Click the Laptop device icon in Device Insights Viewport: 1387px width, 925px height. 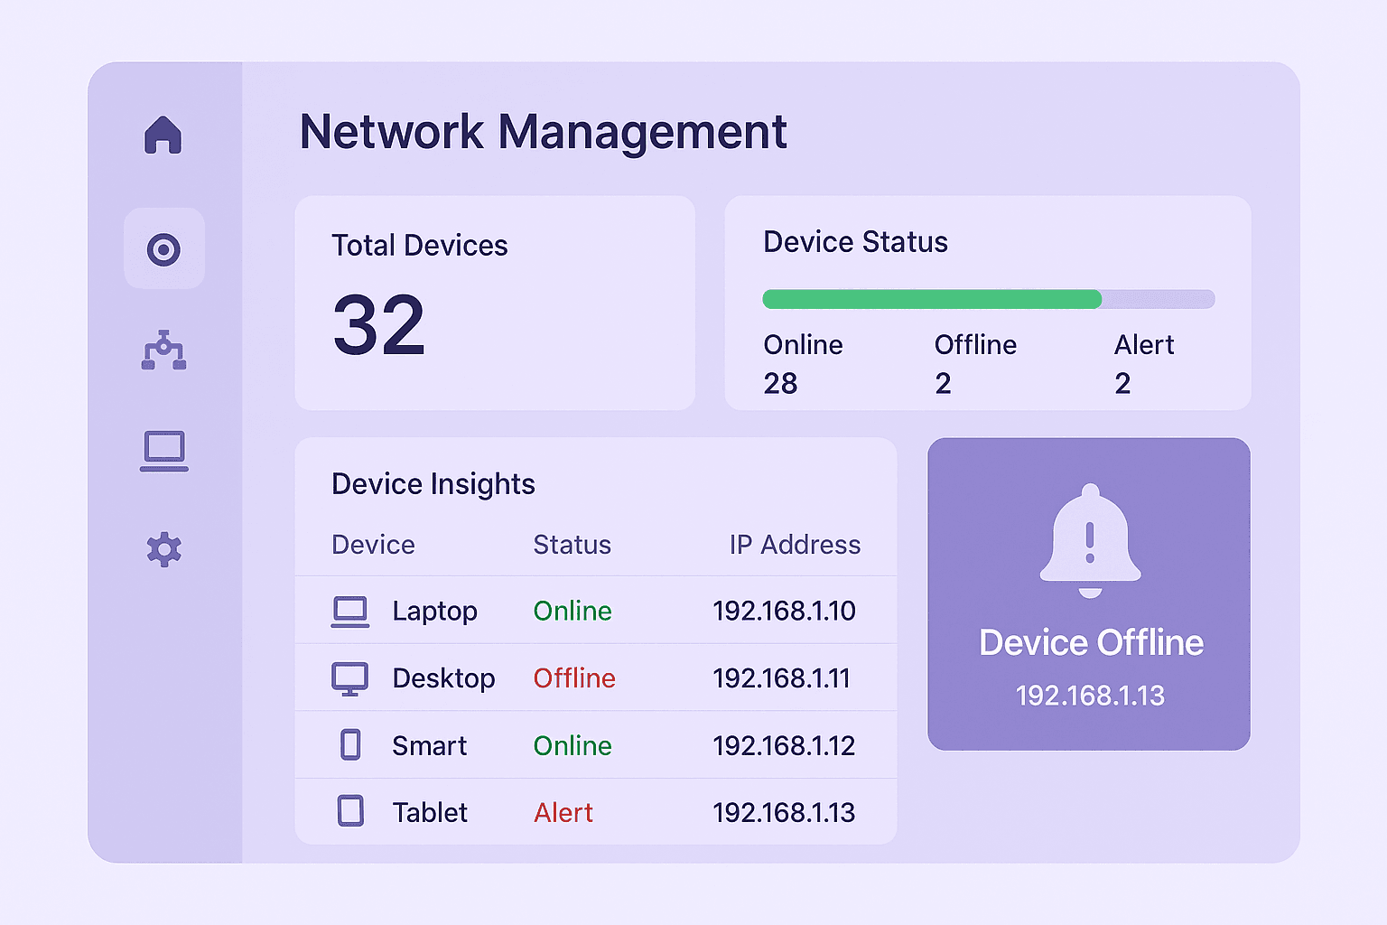[350, 610]
